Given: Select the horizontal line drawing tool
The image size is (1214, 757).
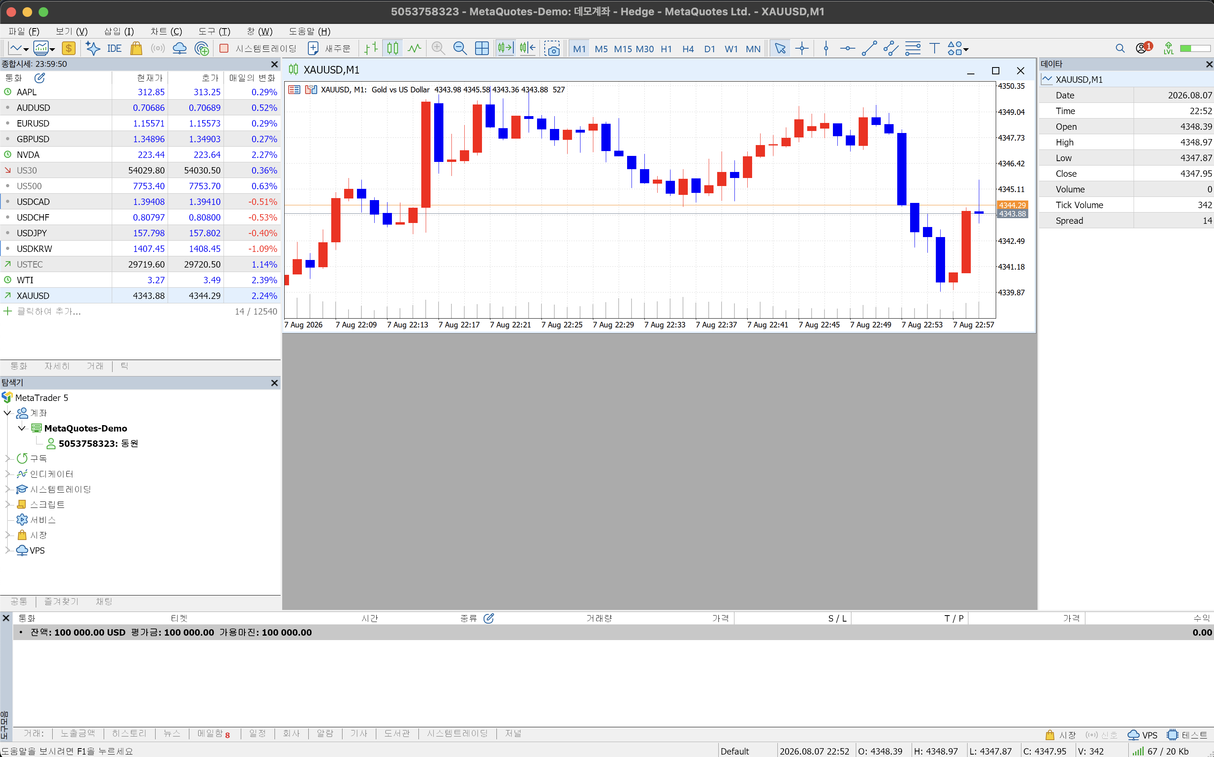Looking at the screenshot, I should (847, 49).
